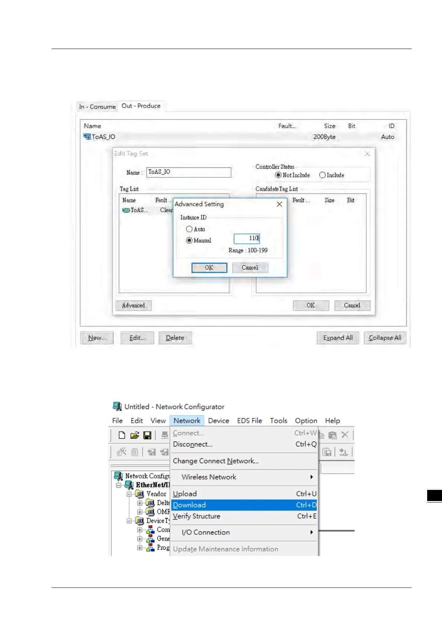Expand the Gene... device type node
The height and width of the screenshot is (625, 442).
(140, 539)
